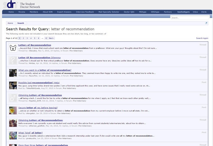The height and width of the screenshot is (146, 213).
Task: Go to the Next page of results
Action: (x=51, y=38)
